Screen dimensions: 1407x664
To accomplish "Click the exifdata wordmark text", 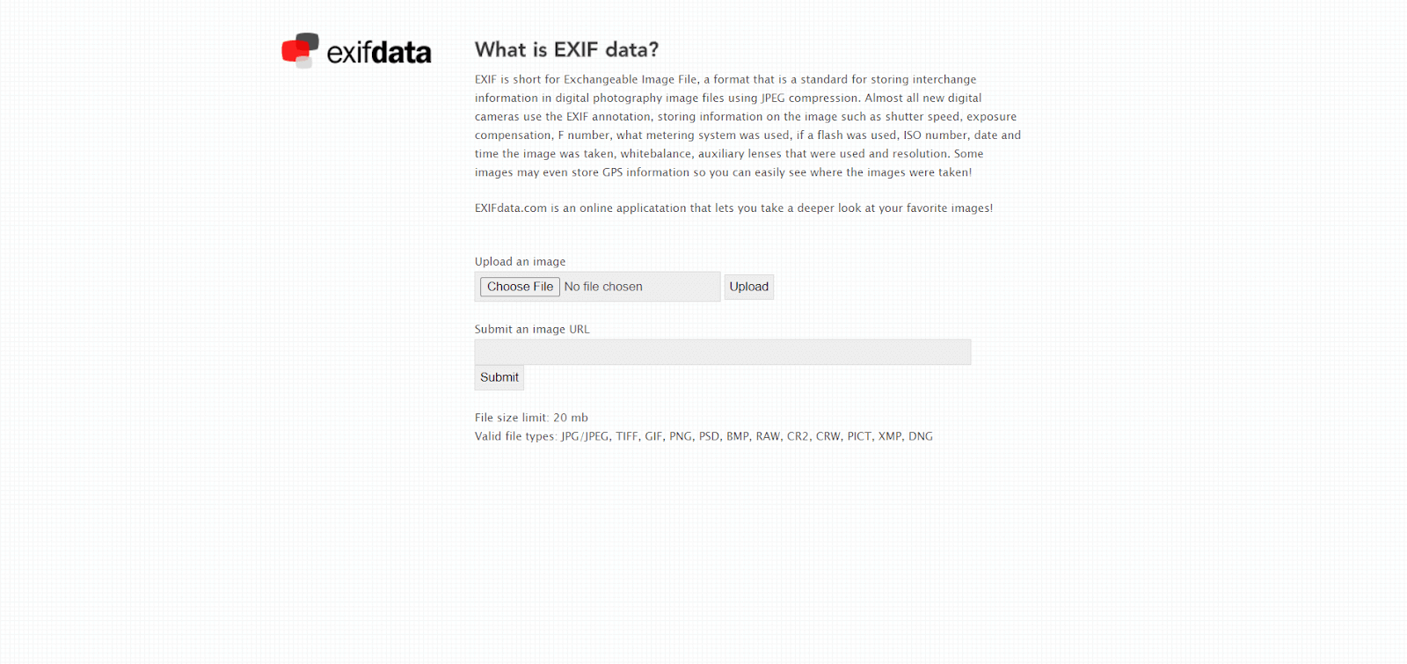I will coord(380,52).
